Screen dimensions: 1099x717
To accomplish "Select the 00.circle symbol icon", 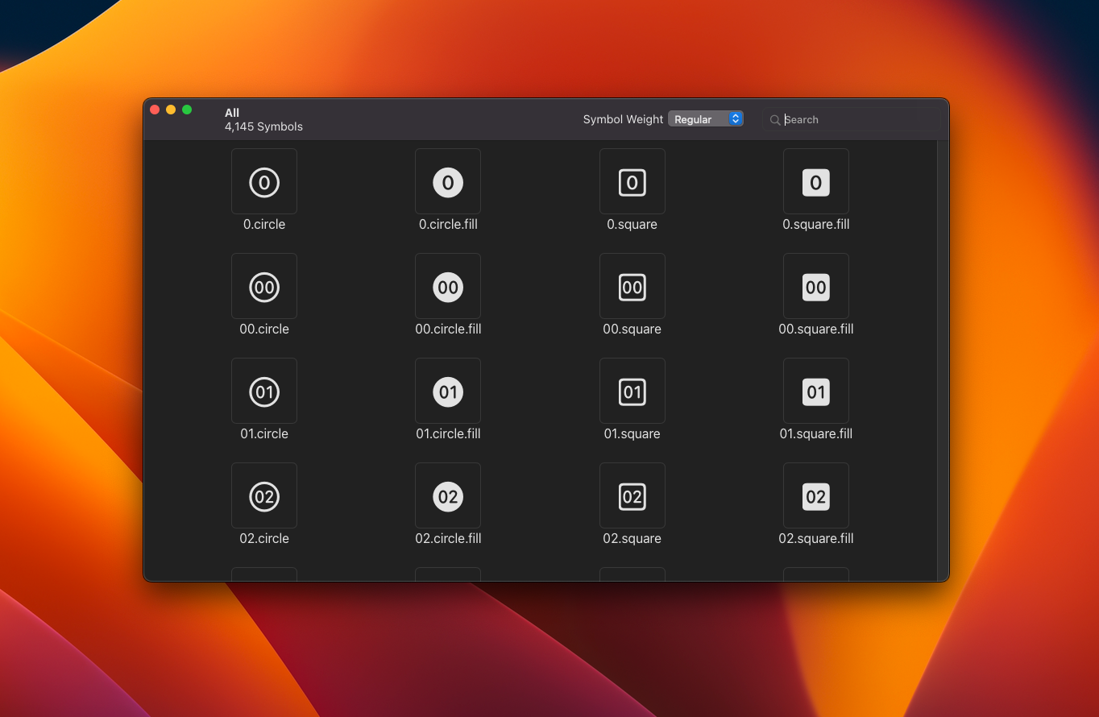I will (x=264, y=287).
